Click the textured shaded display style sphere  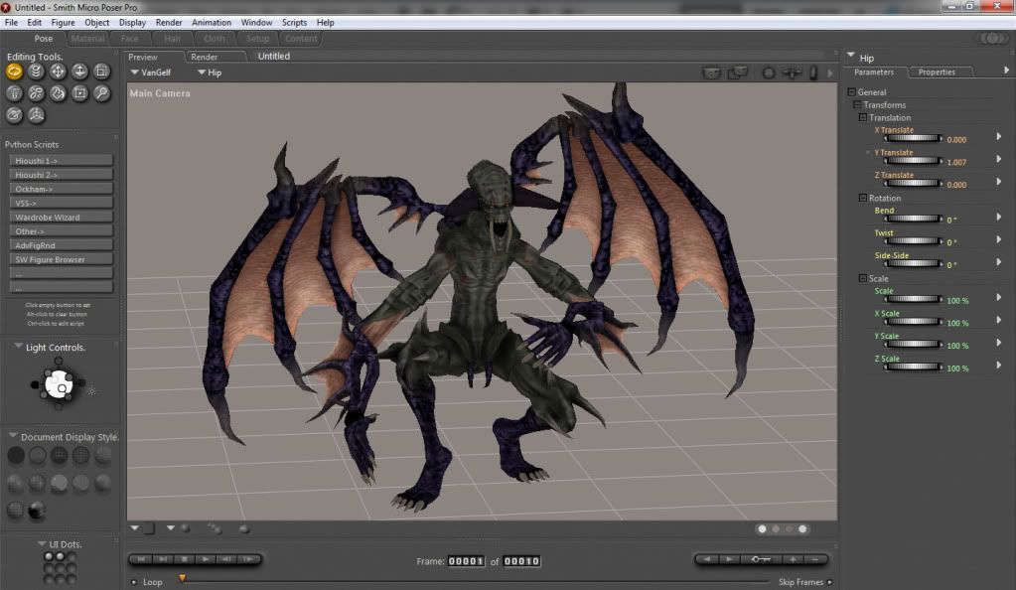point(37,511)
